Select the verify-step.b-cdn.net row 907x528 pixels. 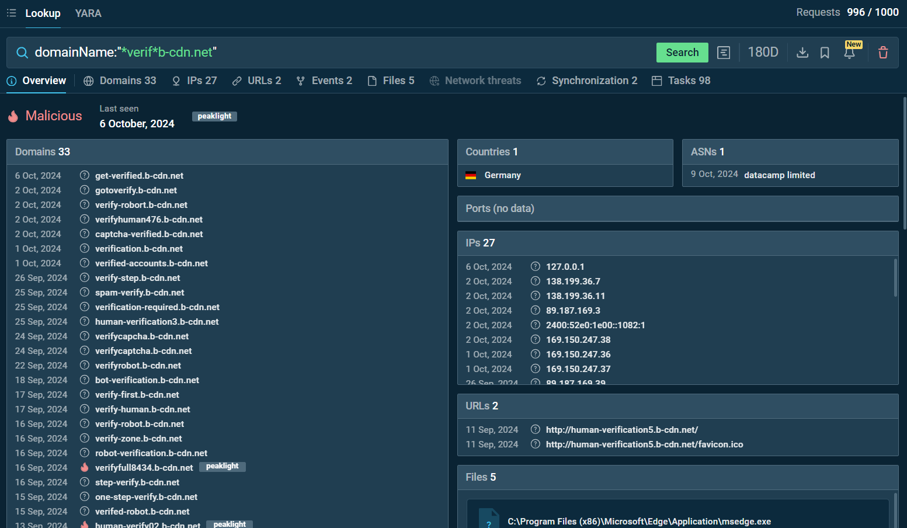pyautogui.click(x=227, y=278)
